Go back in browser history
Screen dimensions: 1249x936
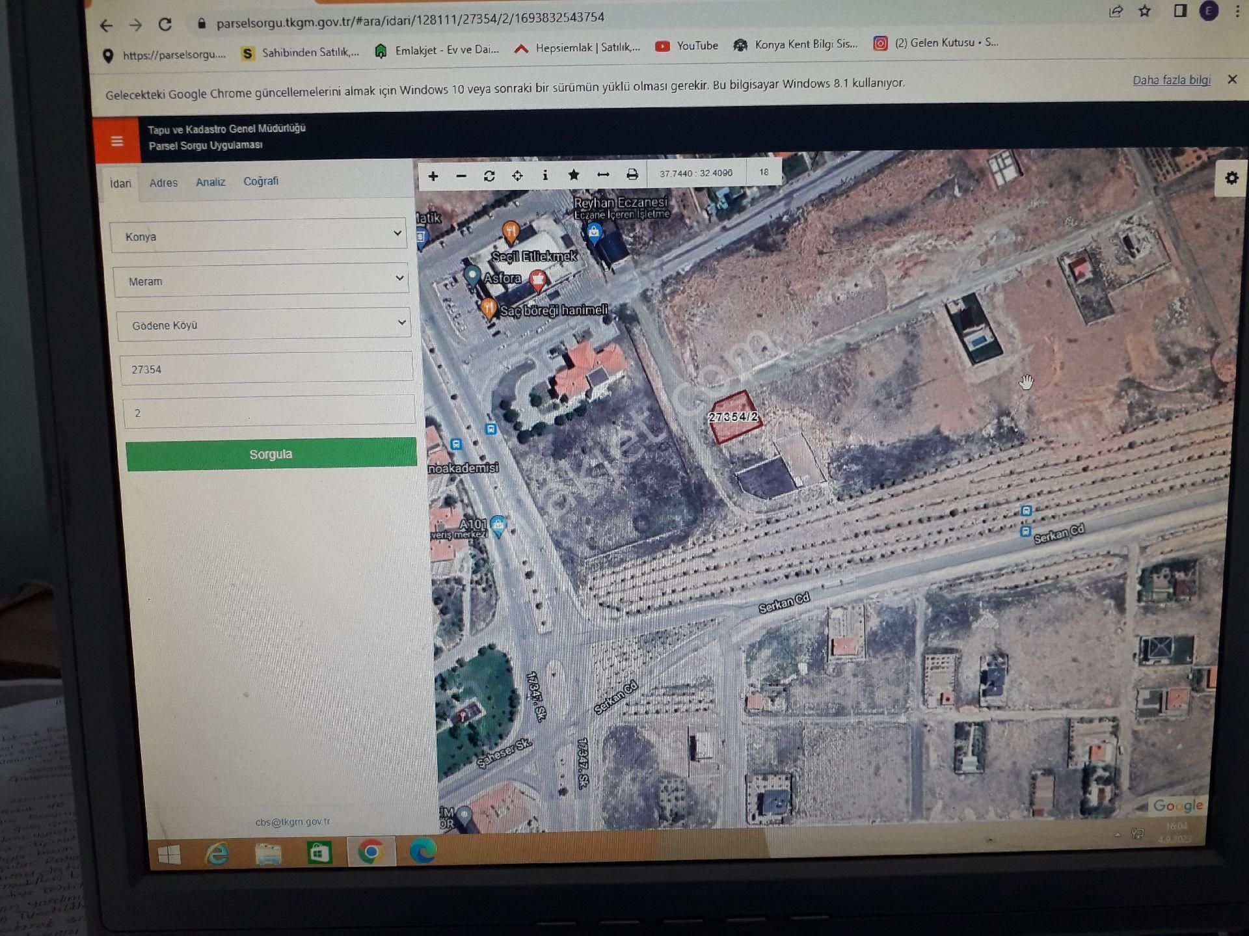coord(106,26)
